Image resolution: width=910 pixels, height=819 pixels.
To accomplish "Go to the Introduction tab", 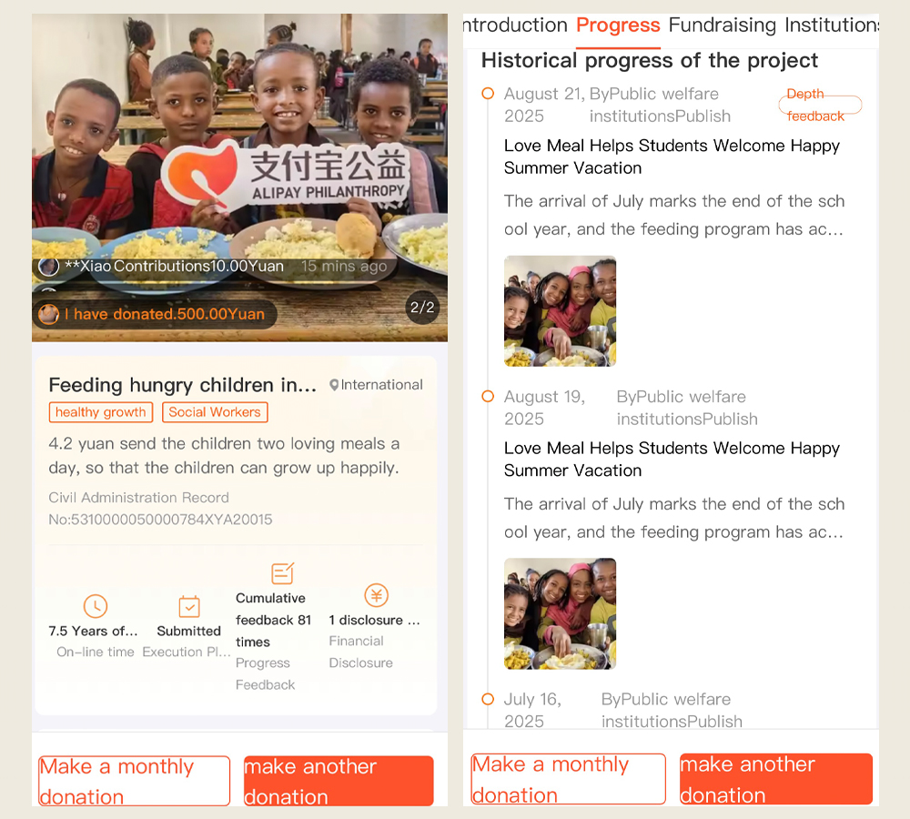I will 515,25.
